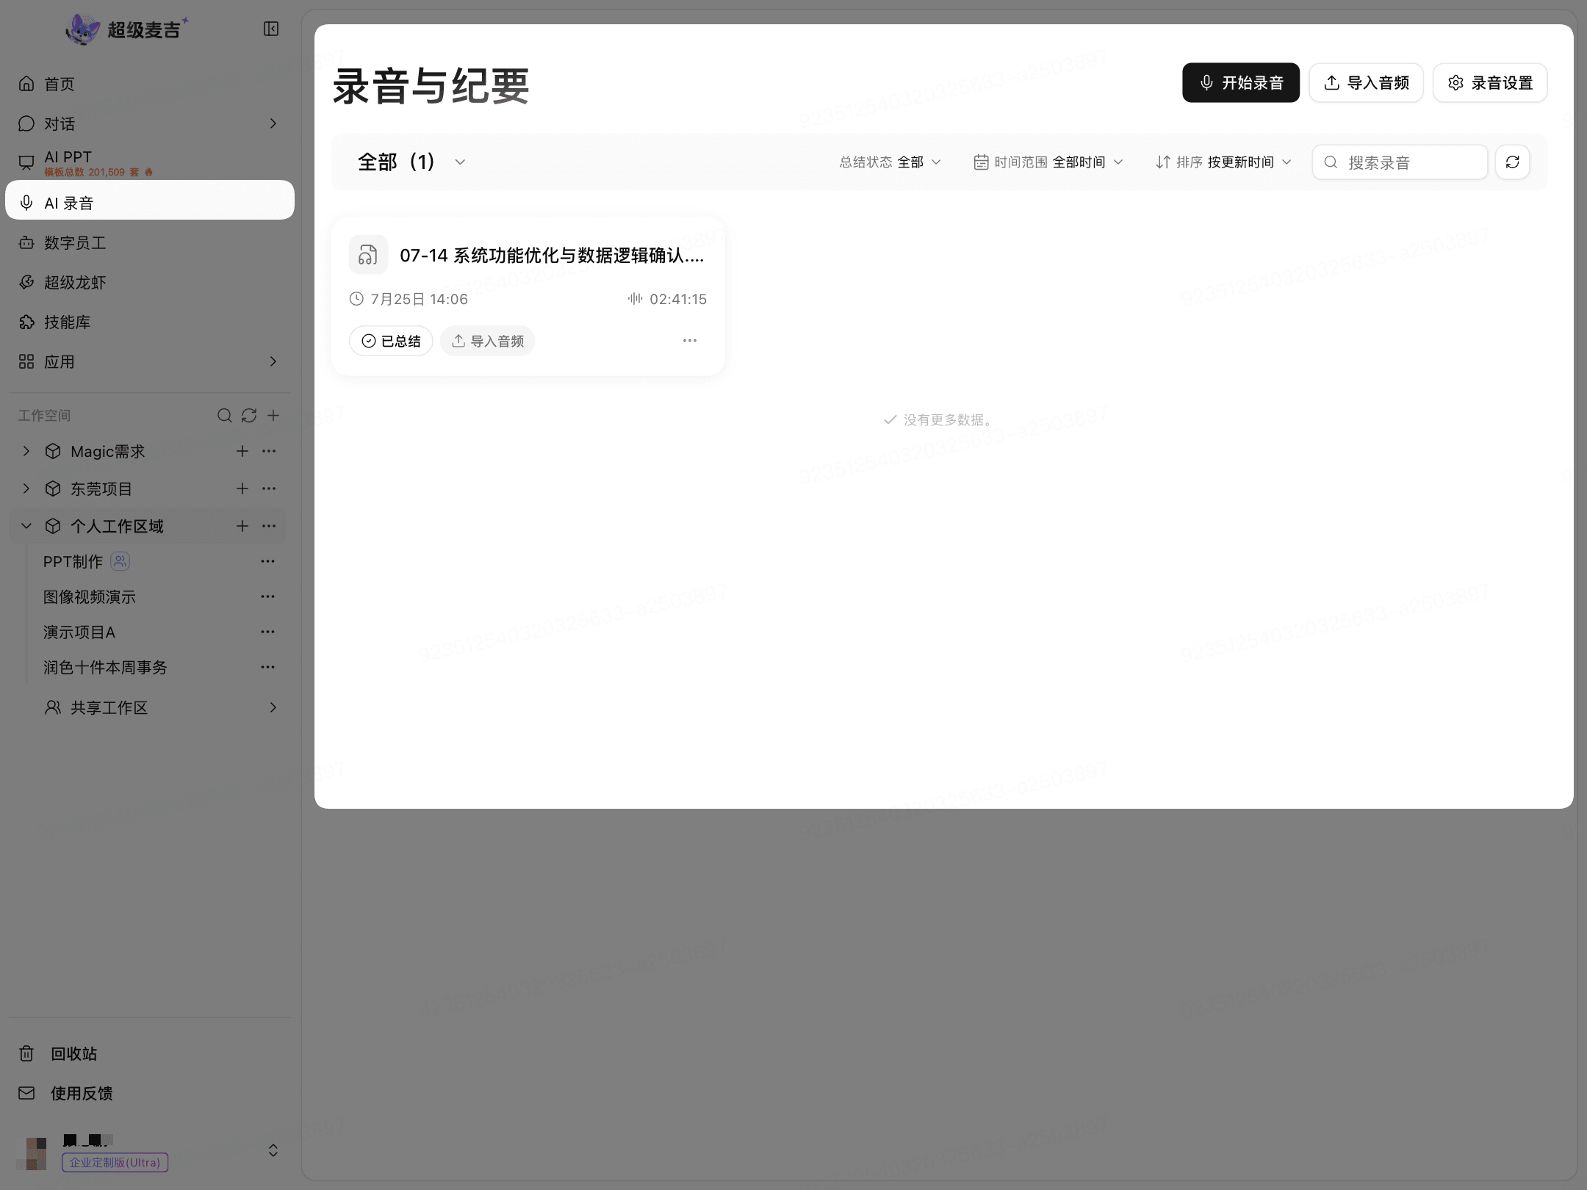Expand the 应用 submenu chevron

click(273, 361)
